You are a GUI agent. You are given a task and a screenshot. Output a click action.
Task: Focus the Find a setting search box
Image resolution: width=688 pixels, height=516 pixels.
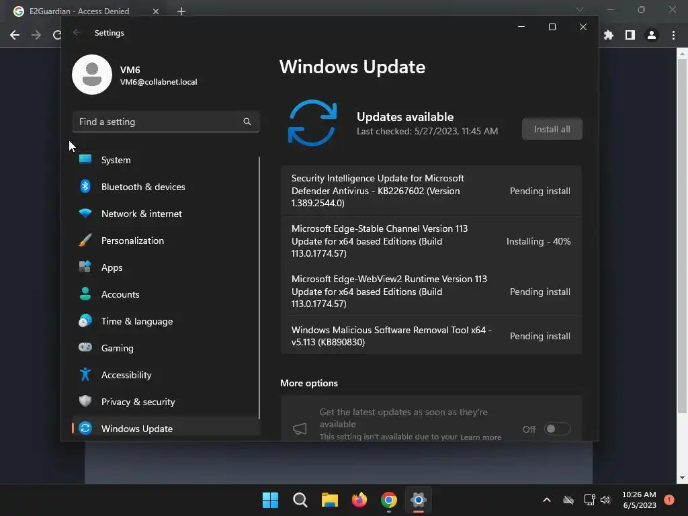click(x=166, y=122)
